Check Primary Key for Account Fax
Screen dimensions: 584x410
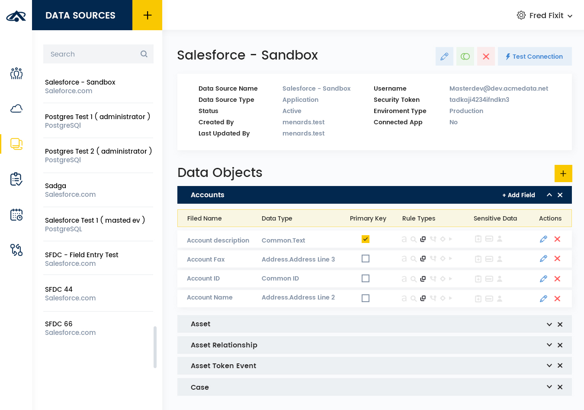[x=366, y=259]
